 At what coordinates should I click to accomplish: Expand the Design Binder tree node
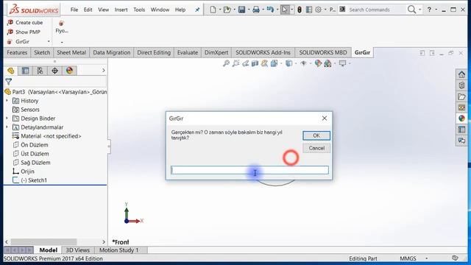click(x=7, y=119)
